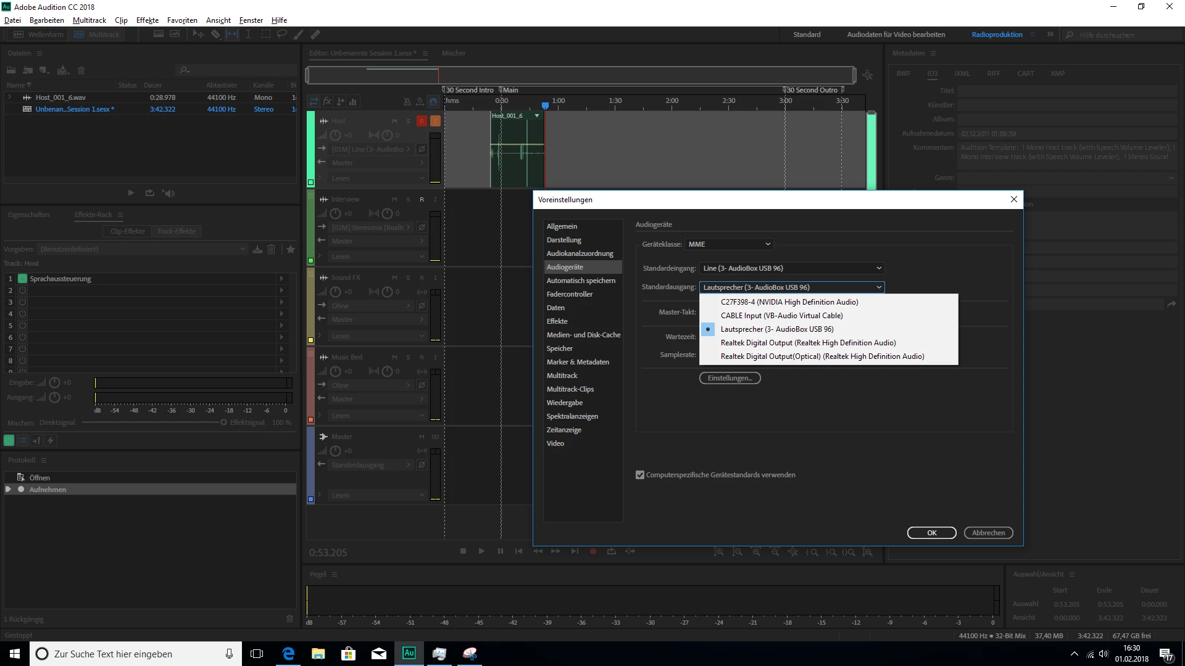
Task: Click the Record button in transport
Action: pyautogui.click(x=593, y=551)
